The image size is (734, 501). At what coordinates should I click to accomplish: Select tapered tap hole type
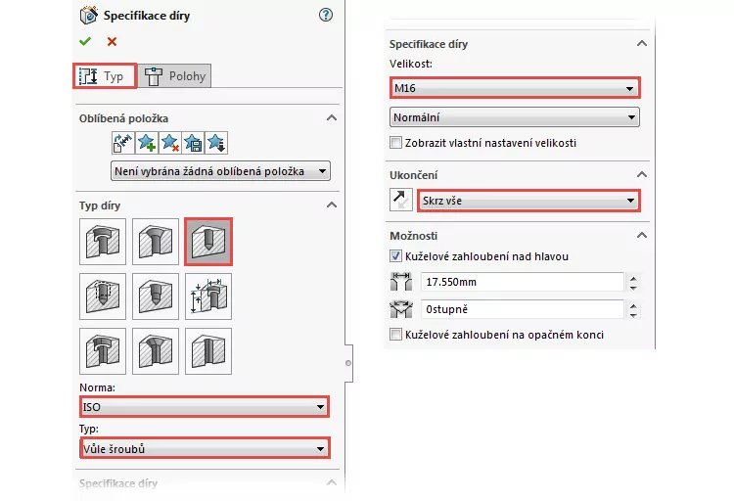156,296
